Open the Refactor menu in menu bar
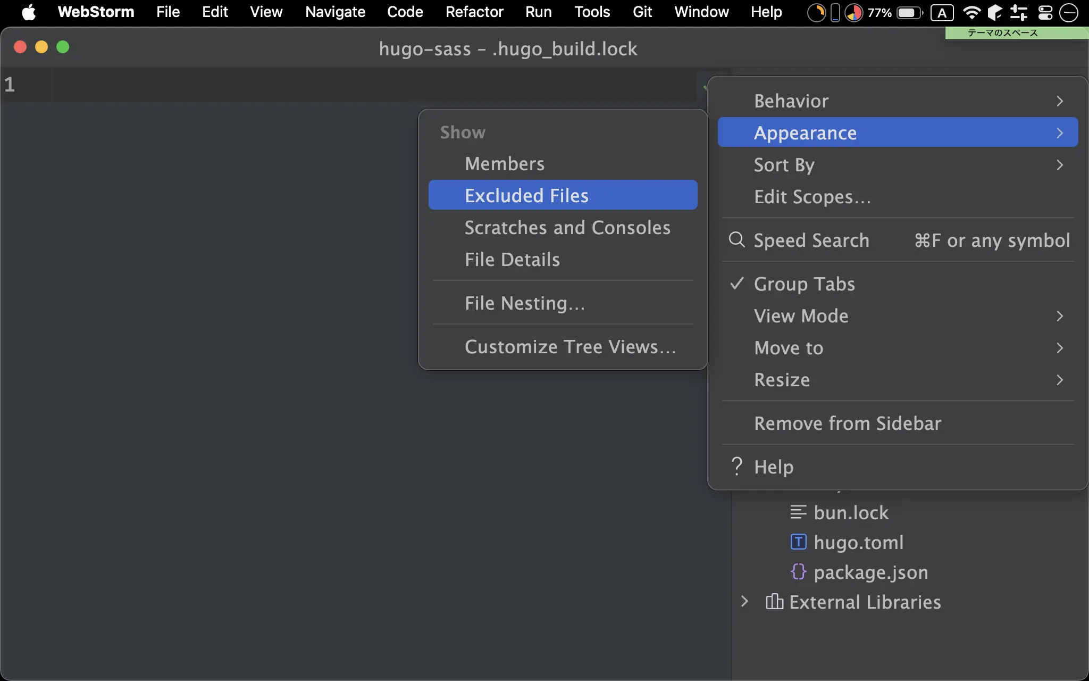Screen dimensions: 1089x681 tap(474, 12)
